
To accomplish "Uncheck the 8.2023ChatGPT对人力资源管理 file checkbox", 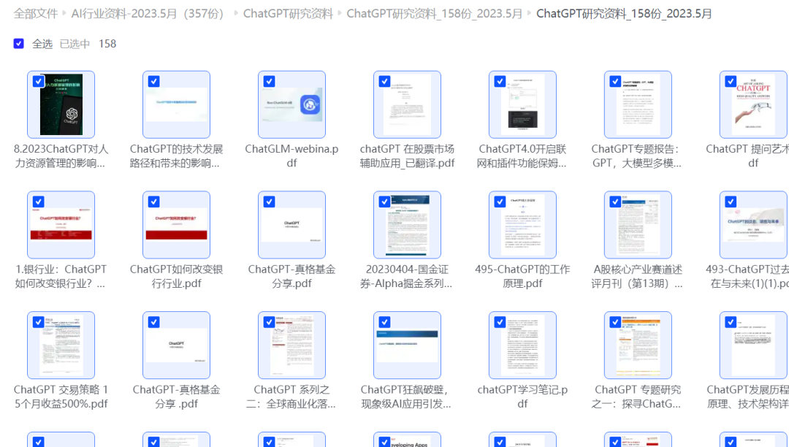I will coord(38,82).
